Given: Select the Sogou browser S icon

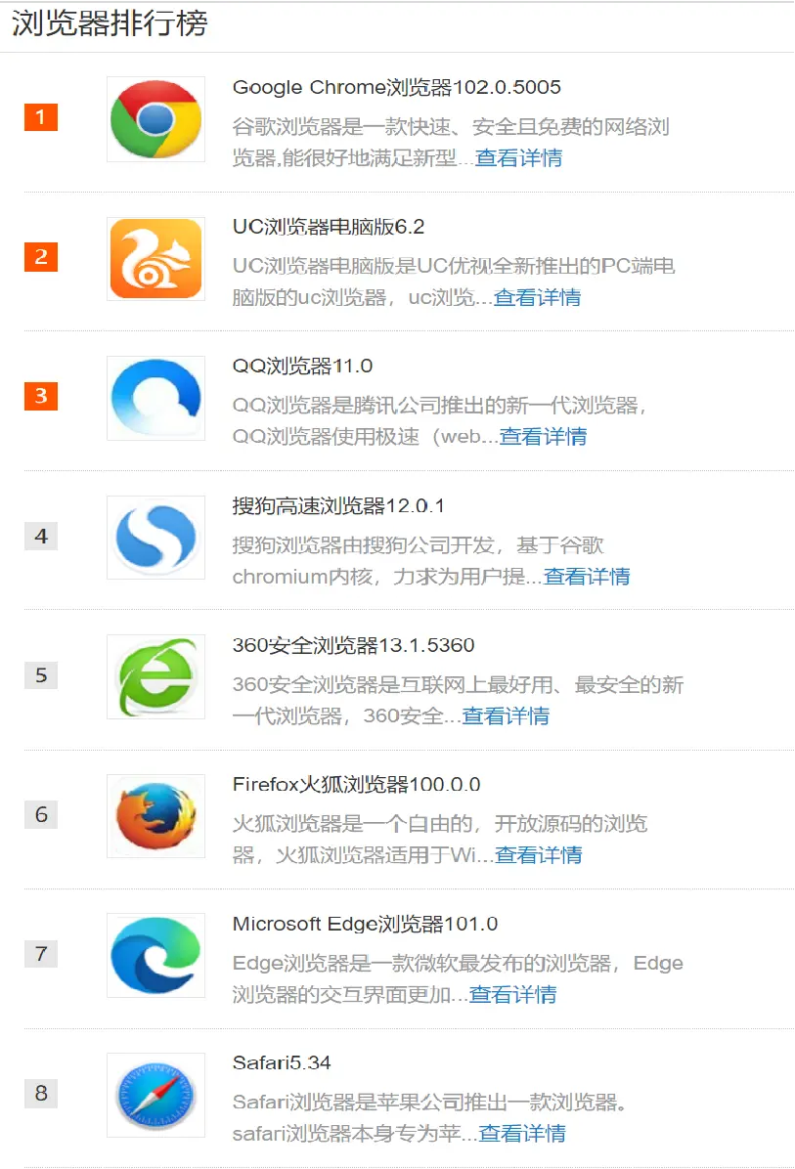Looking at the screenshot, I should pos(155,538).
